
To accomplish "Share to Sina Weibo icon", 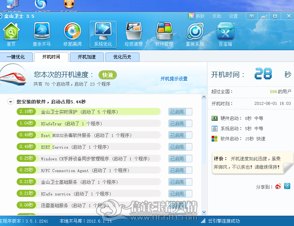I will coord(278,186).
